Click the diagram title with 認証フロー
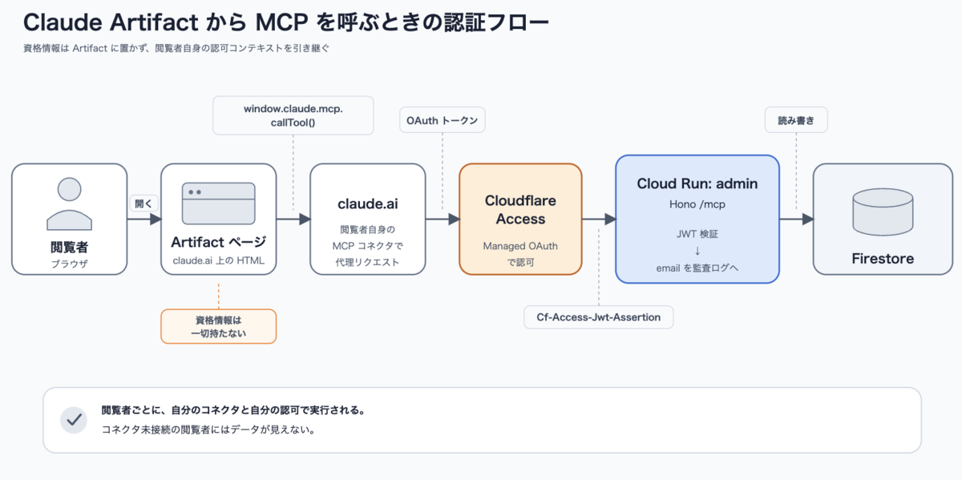Viewport: 962px width, 480px height. click(x=286, y=22)
